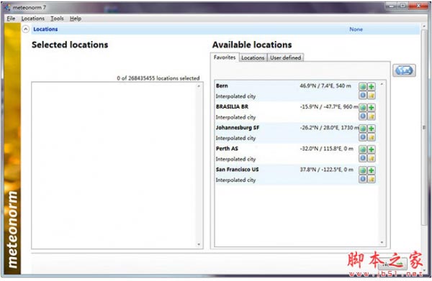
Task: Click the meteonorm 7 title bar app icon
Action: coord(7,7)
